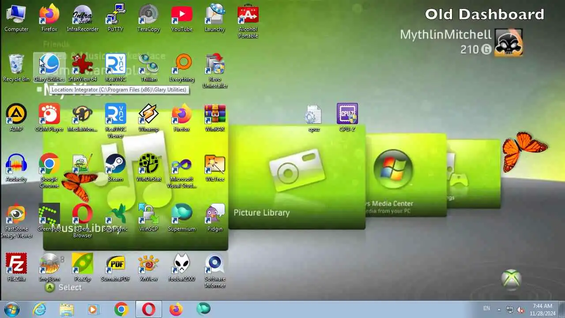Open the Windows Start menu

[x=11, y=309]
